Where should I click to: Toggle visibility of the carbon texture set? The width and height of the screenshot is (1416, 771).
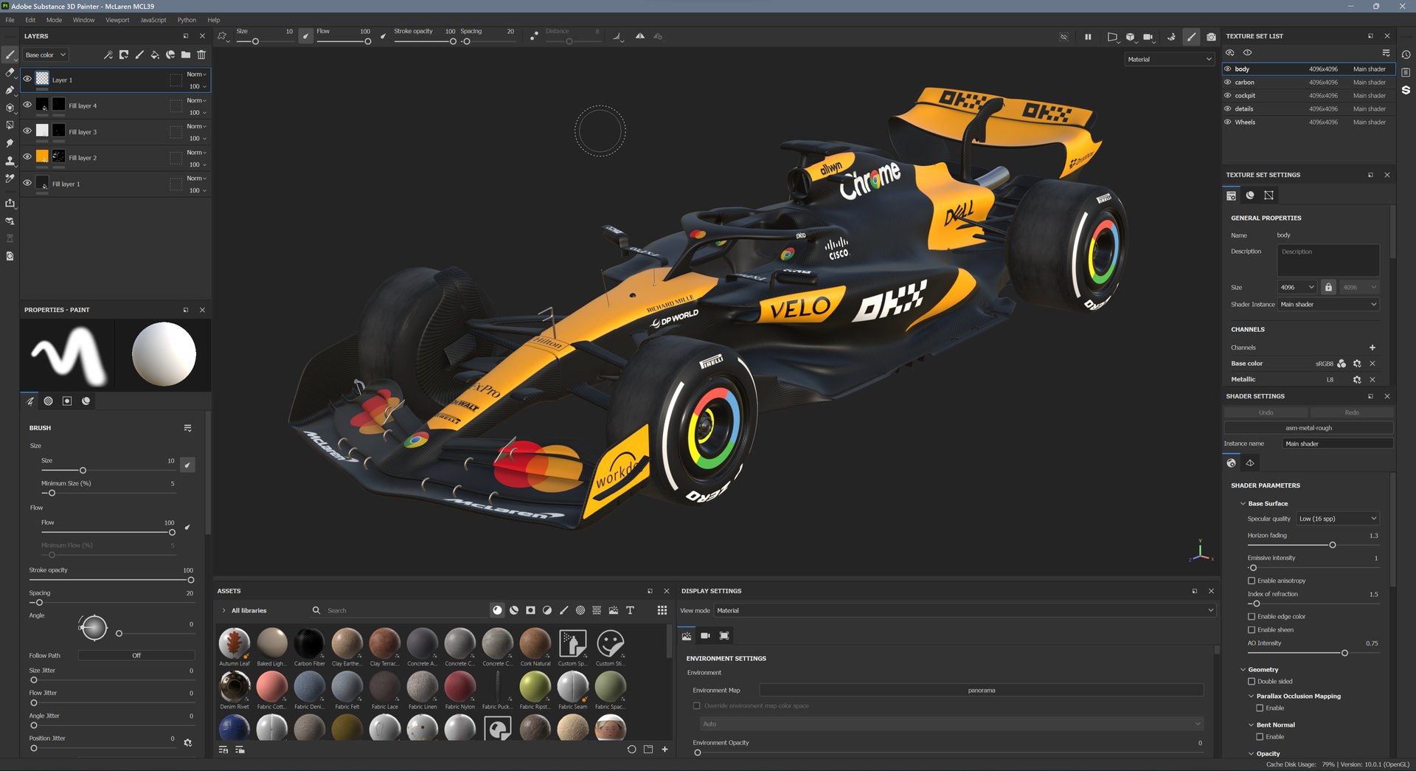1228,82
